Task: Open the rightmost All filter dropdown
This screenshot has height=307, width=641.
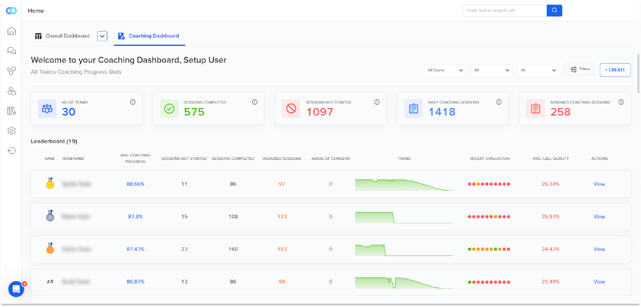Action: click(538, 70)
